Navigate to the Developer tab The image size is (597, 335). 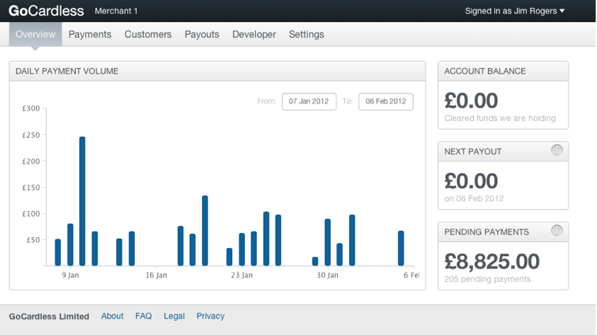[x=254, y=35]
